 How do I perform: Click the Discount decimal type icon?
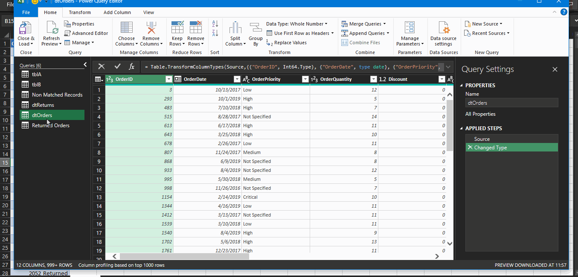point(383,79)
